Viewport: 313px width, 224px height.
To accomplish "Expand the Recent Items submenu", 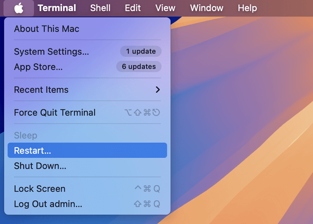I will pos(41,90).
